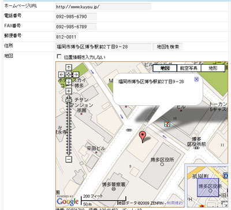Pan the map up with the arrow button
The height and width of the screenshot is (210, 231).
(69, 67)
